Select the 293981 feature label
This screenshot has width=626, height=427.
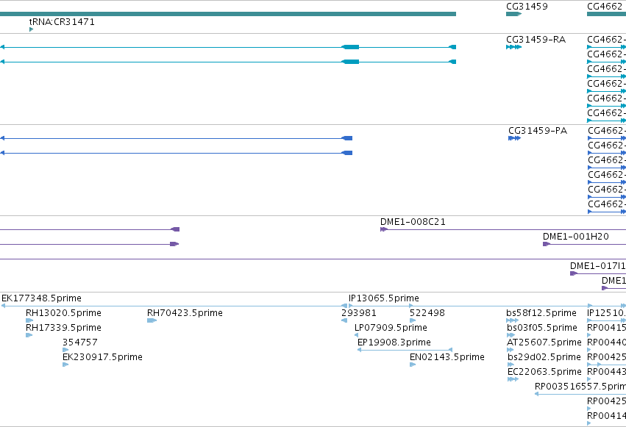358,313
